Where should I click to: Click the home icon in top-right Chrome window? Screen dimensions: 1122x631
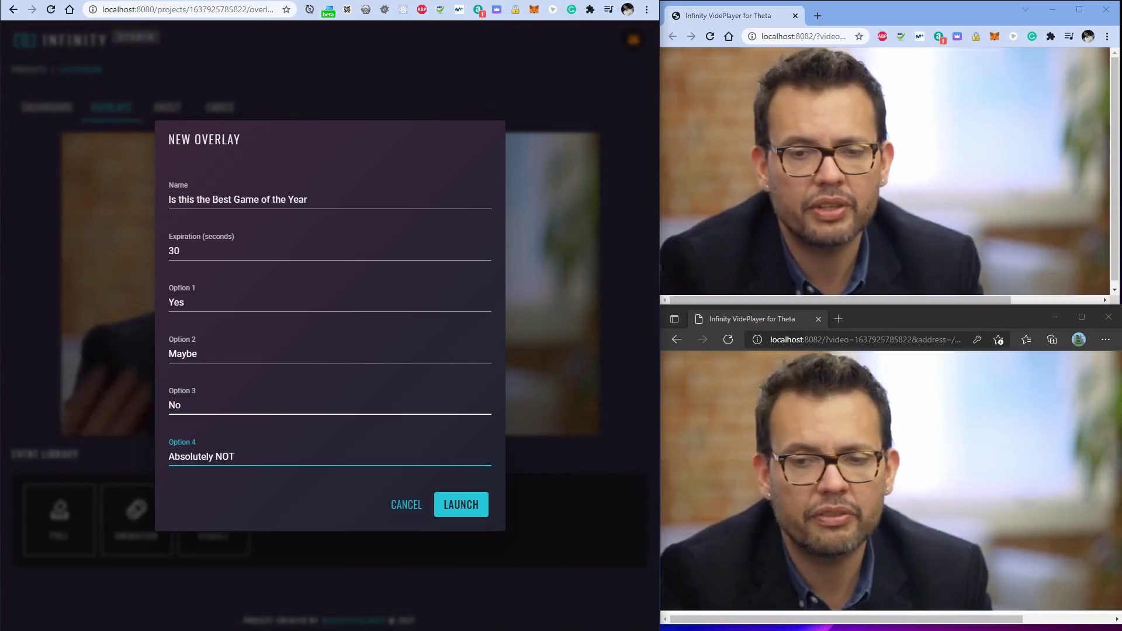coord(728,36)
